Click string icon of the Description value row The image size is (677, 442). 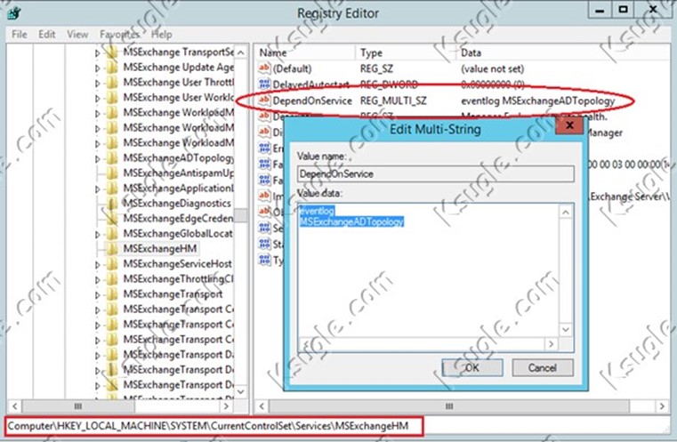click(x=264, y=116)
